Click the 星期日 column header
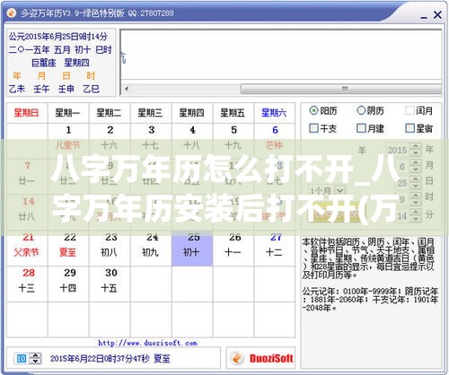The image size is (449, 375). [x=27, y=113]
